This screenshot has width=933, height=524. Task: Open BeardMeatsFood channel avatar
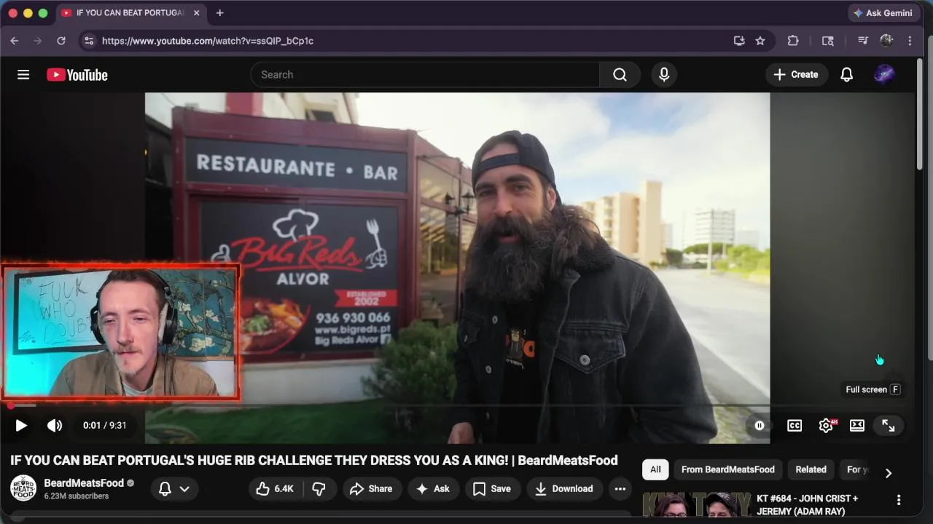[23, 488]
